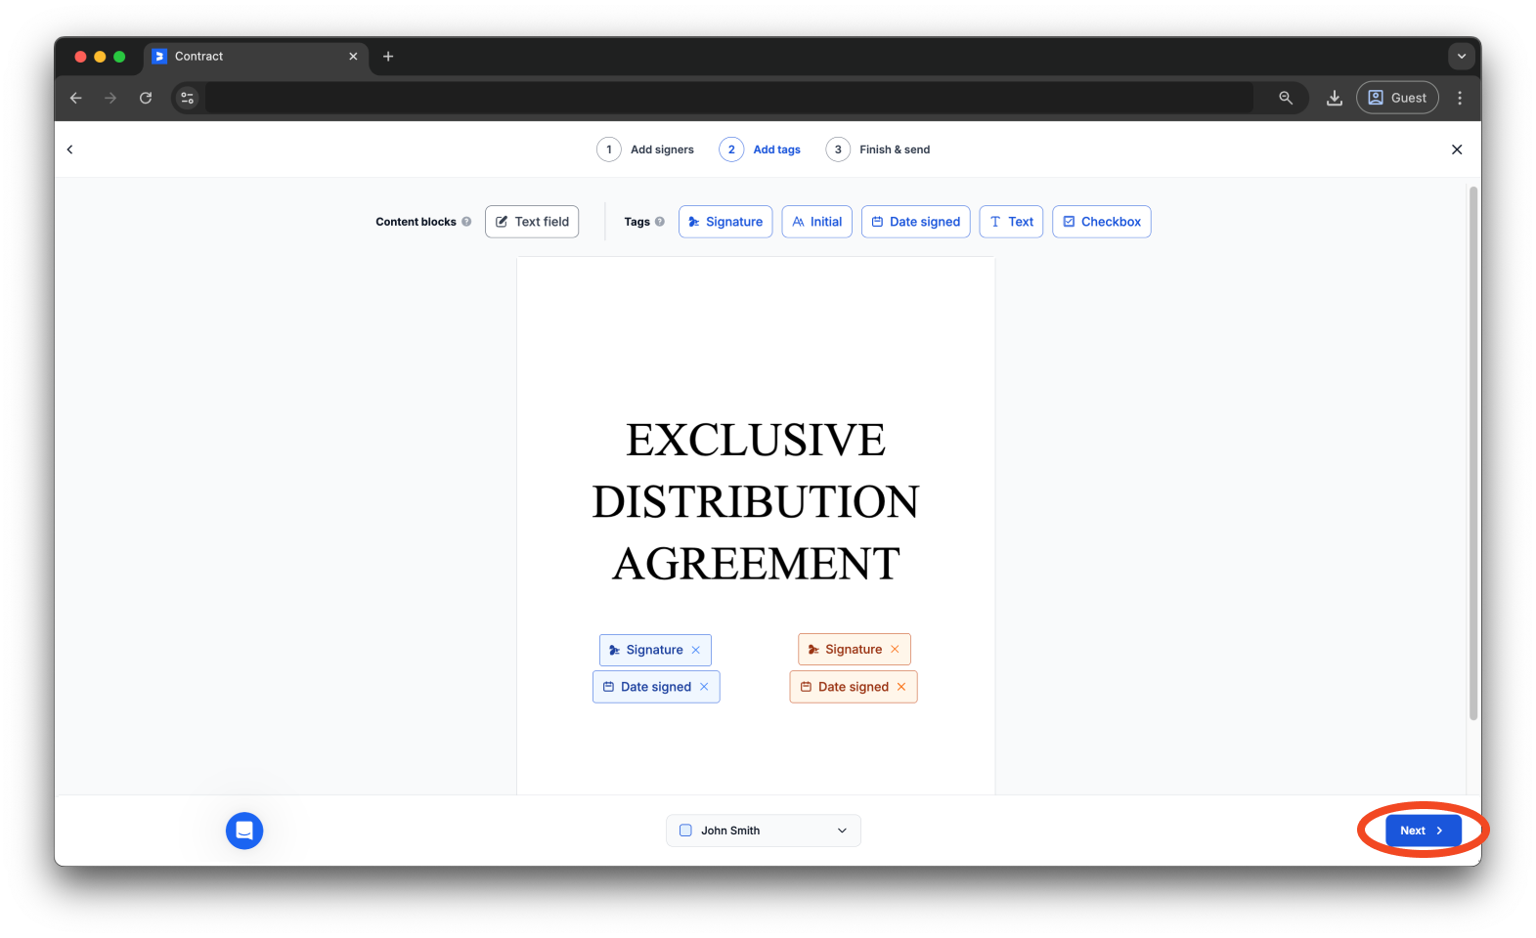1536x938 pixels.
Task: Click the address bar field
Action: (728, 98)
